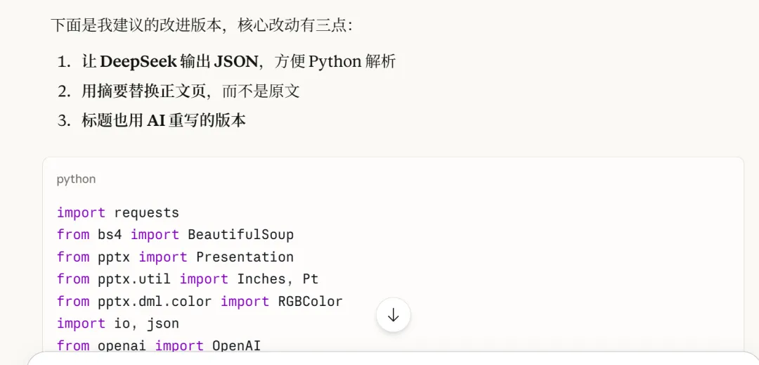Click the "import io, json" line
This screenshot has width=759, height=365.
[117, 324]
